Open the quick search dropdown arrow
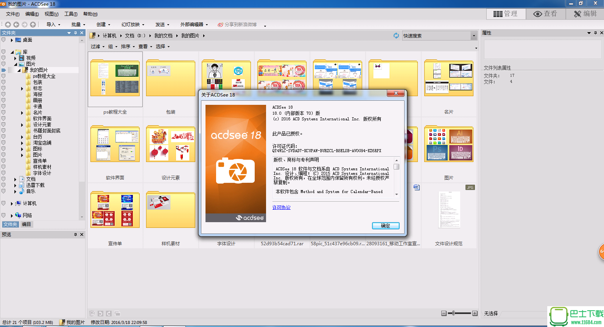Viewport: 604px width, 327px height. pyautogui.click(x=474, y=36)
